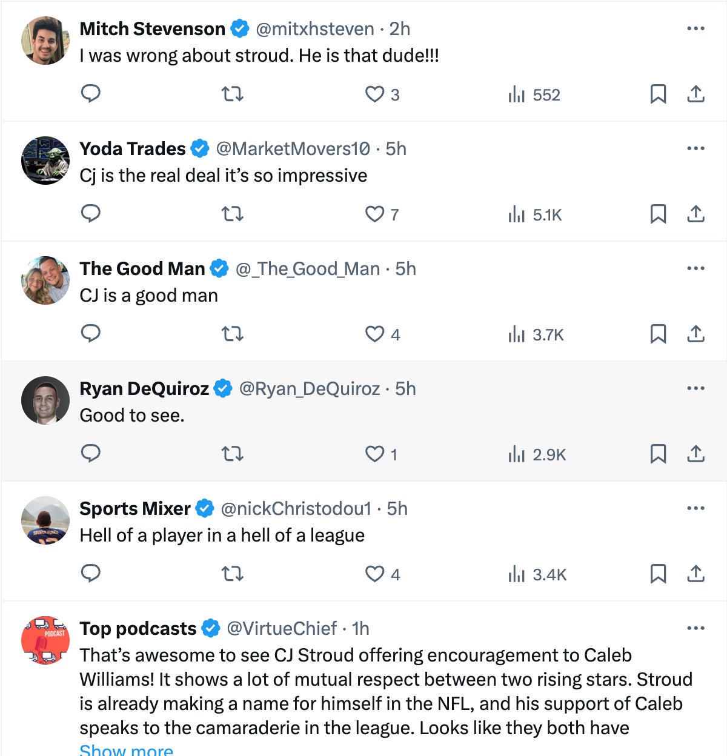The image size is (727, 756).
Task: Open Yoda Trades profile avatar
Action: [45, 161]
